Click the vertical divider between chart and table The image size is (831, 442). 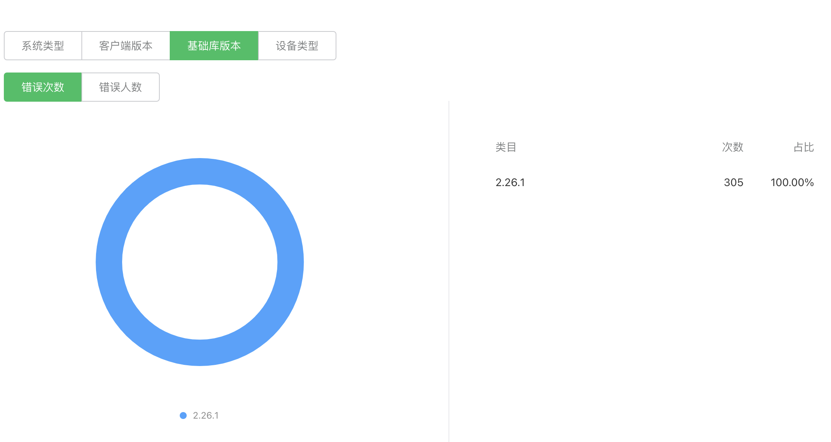click(x=449, y=269)
